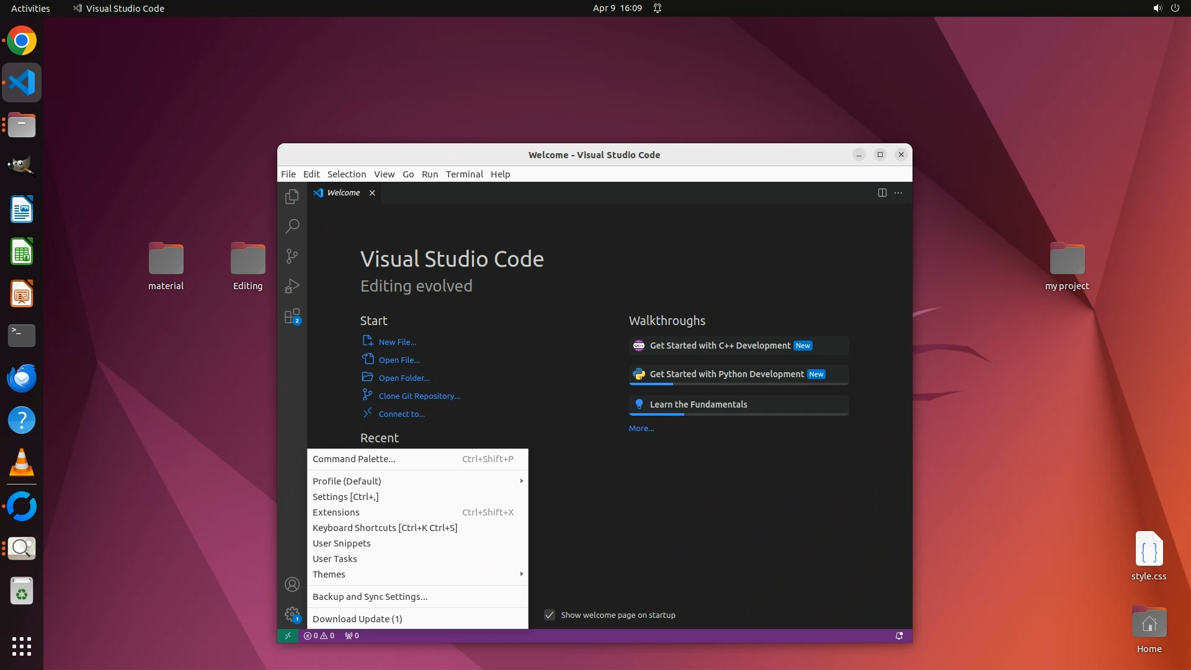The height and width of the screenshot is (670, 1191).
Task: Open Learn the Fundamentals walkthrough
Action: [698, 404]
